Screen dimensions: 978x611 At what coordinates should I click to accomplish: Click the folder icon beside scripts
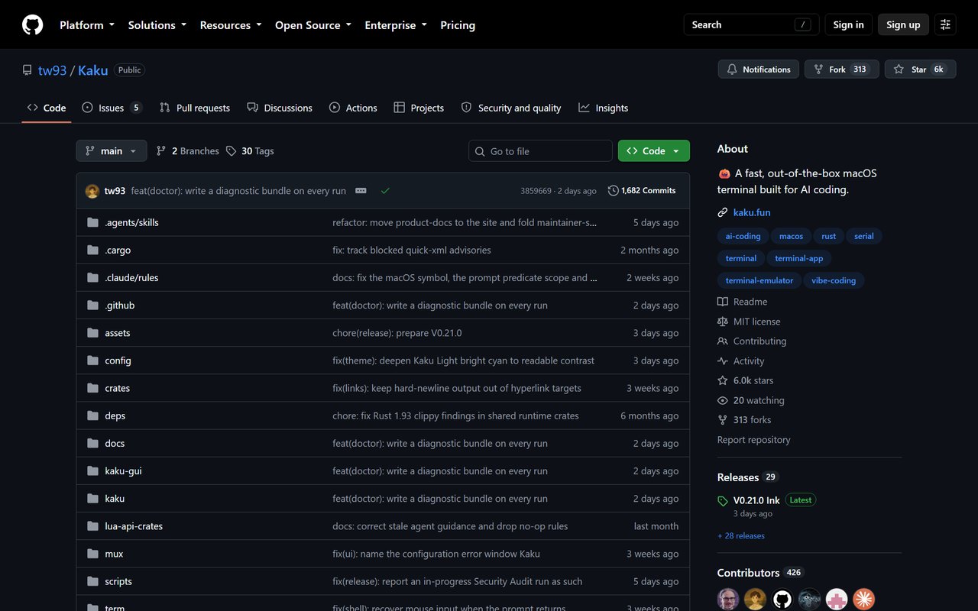click(93, 581)
